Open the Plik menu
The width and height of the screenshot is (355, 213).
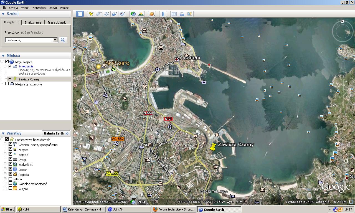pos(4,8)
